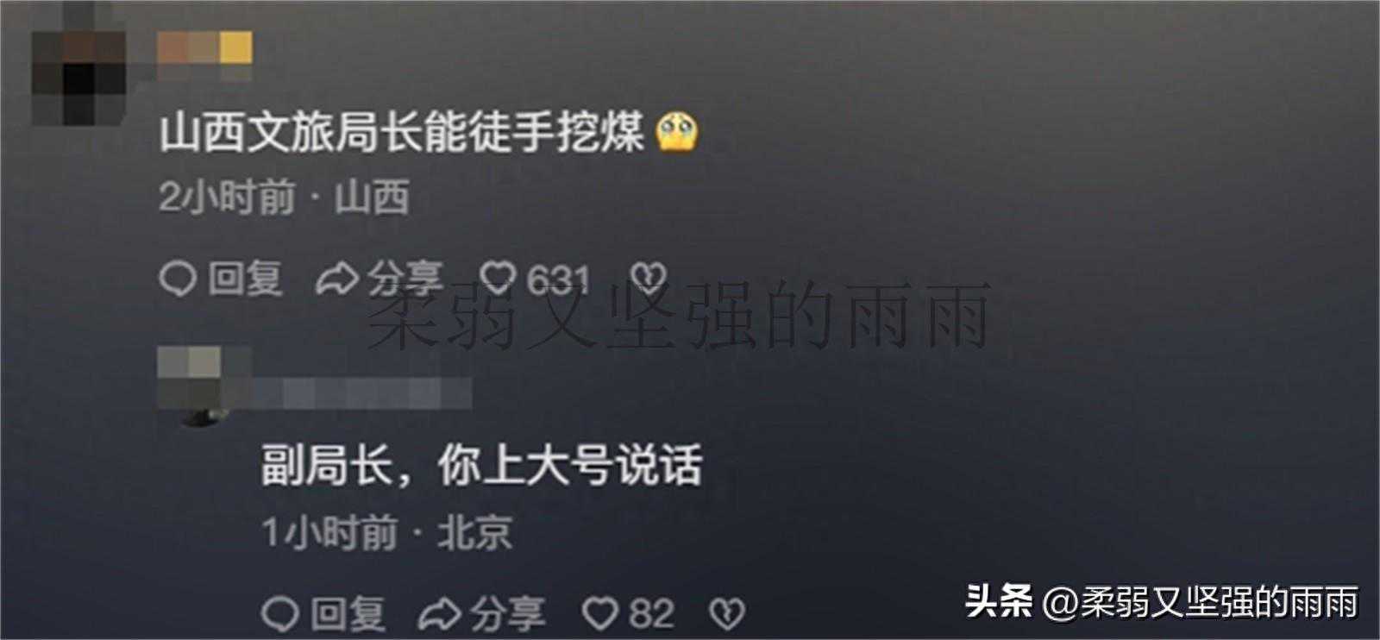Select reply text 副局长，你上大号说话
Viewport: 1380px width, 640px height.
click(x=482, y=466)
